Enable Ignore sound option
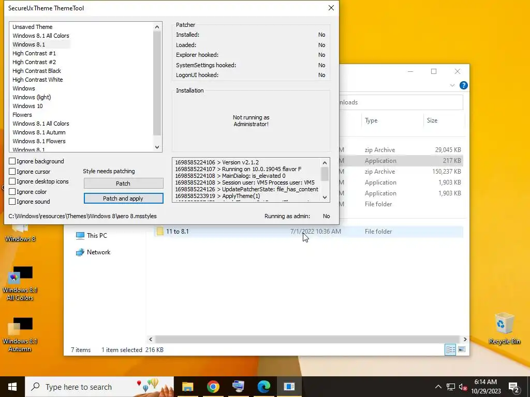Screen dimensions: 530x397 [12, 201]
